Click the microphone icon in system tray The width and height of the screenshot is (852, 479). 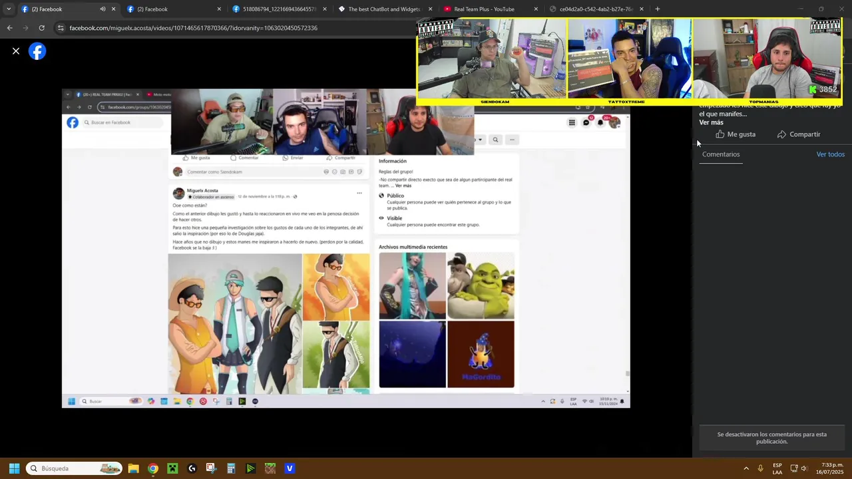pos(761,468)
